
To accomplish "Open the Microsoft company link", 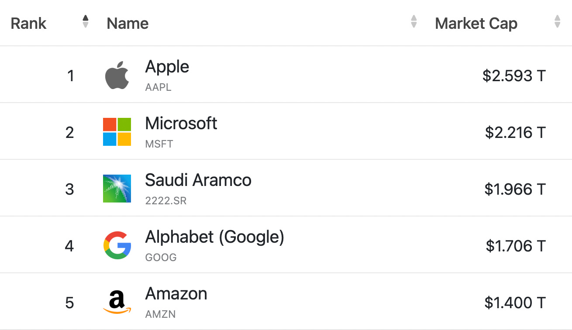I will click(181, 124).
